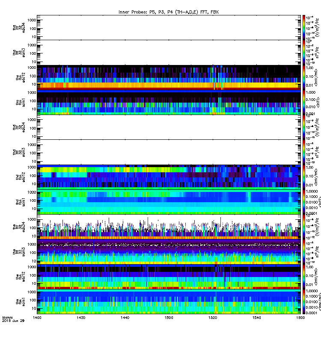321x342 pixels.
Task: Click the '1400' time axis tick label
Action: pyautogui.click(x=37, y=318)
